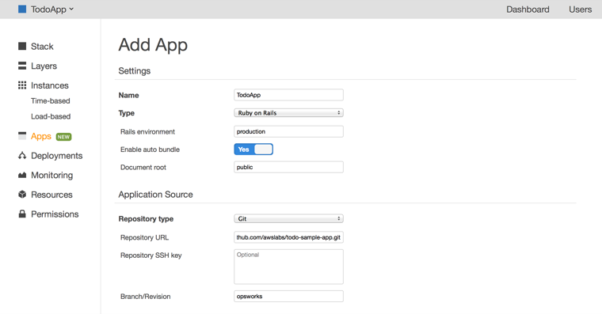Click the Repository type label

pos(146,218)
